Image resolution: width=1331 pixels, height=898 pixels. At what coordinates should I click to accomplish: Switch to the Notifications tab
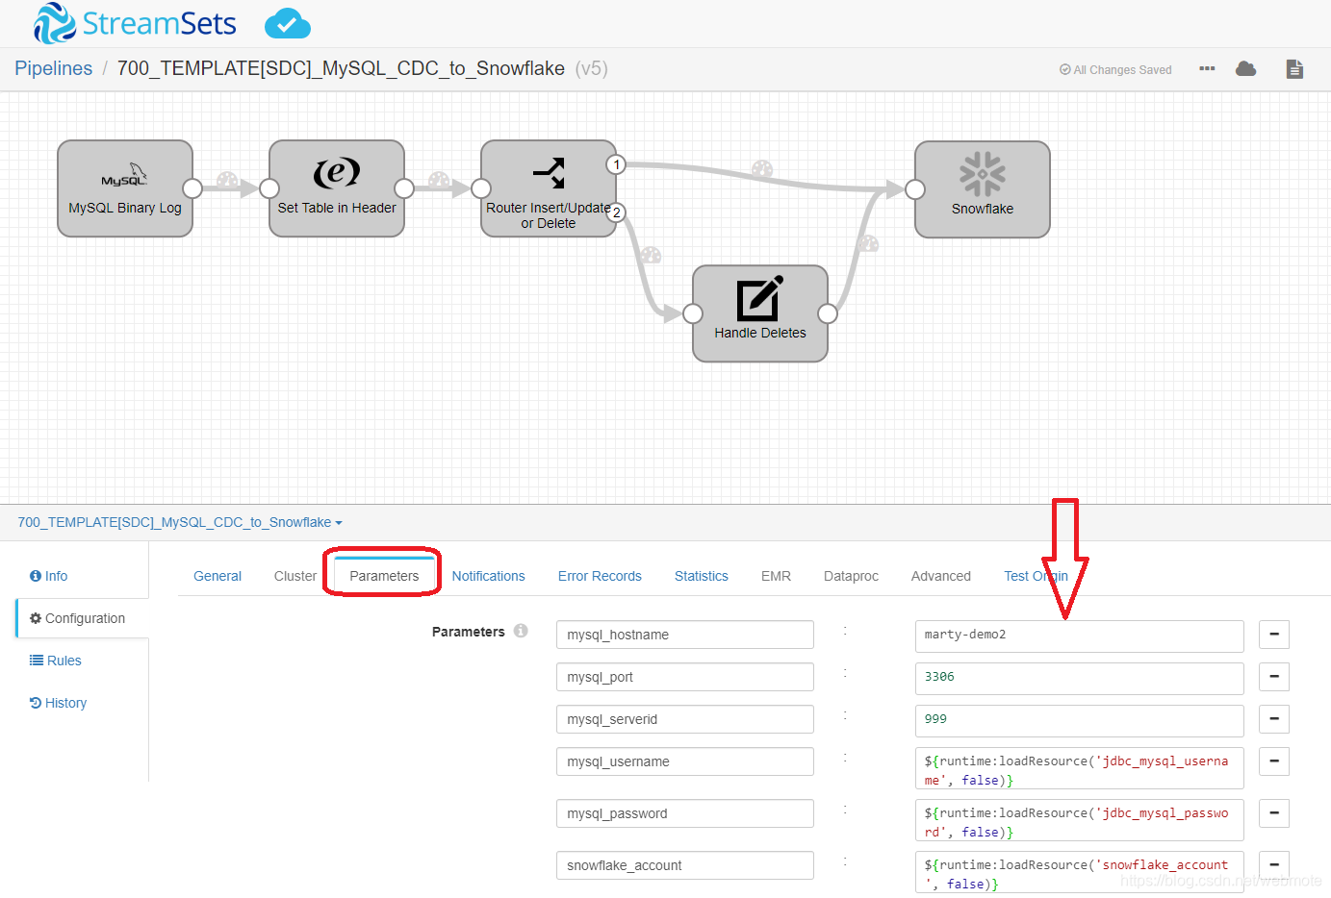pos(489,576)
